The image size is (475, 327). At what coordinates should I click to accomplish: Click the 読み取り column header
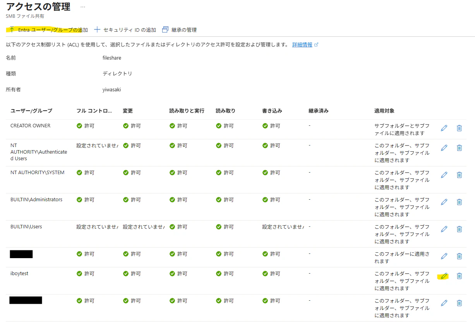[225, 111]
